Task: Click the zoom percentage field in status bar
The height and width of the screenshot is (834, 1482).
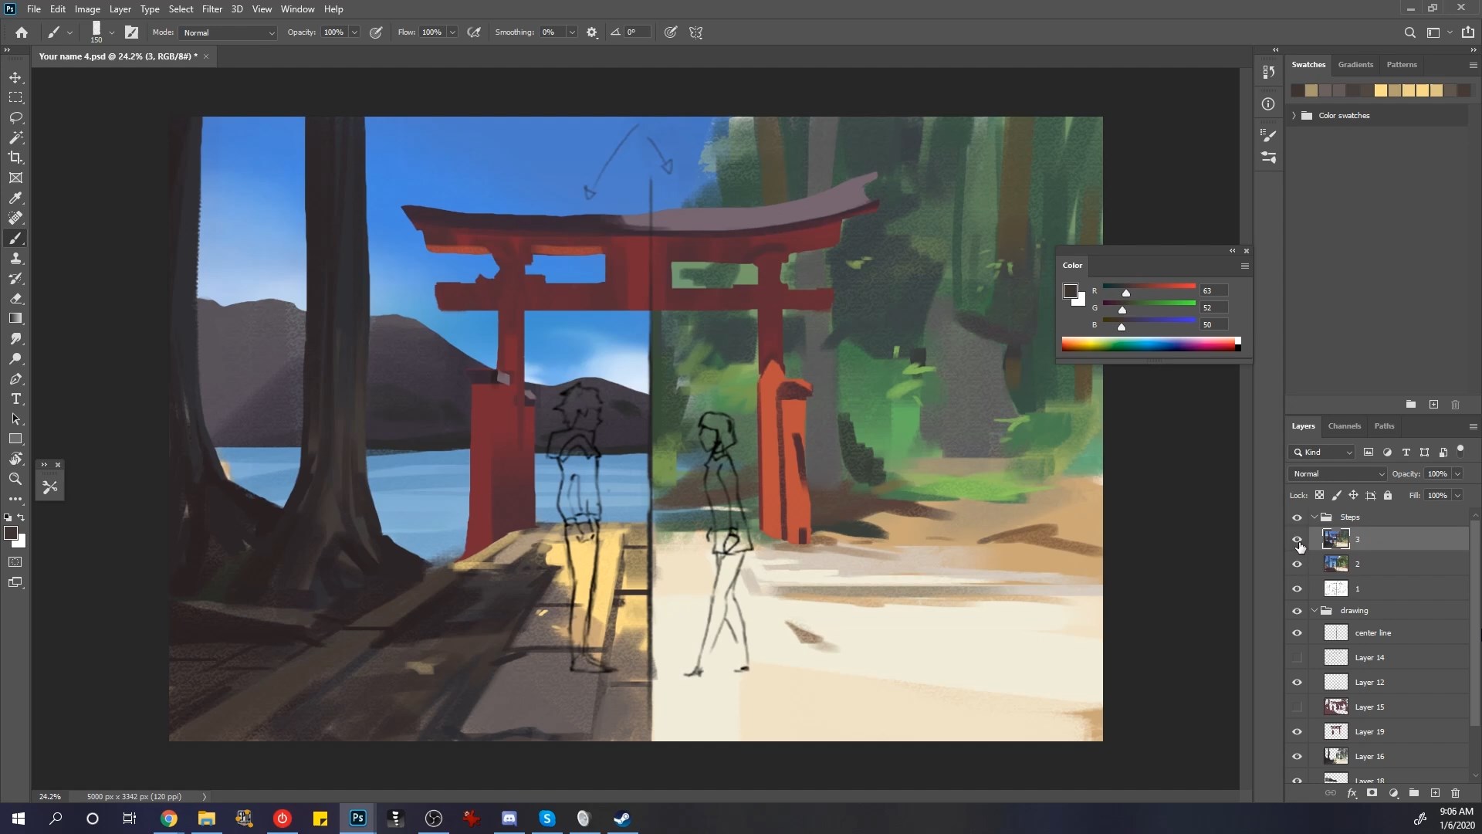Action: [50, 797]
